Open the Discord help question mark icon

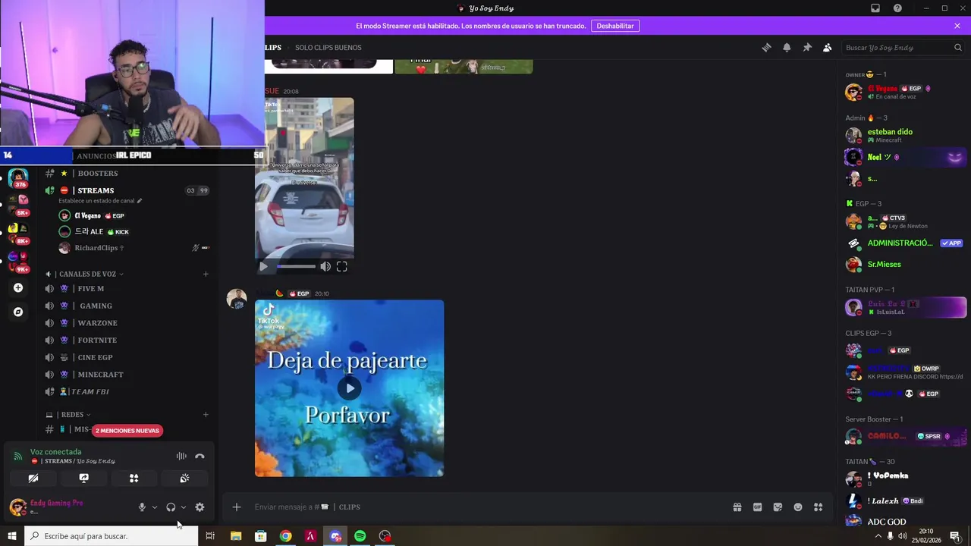pyautogui.click(x=897, y=8)
